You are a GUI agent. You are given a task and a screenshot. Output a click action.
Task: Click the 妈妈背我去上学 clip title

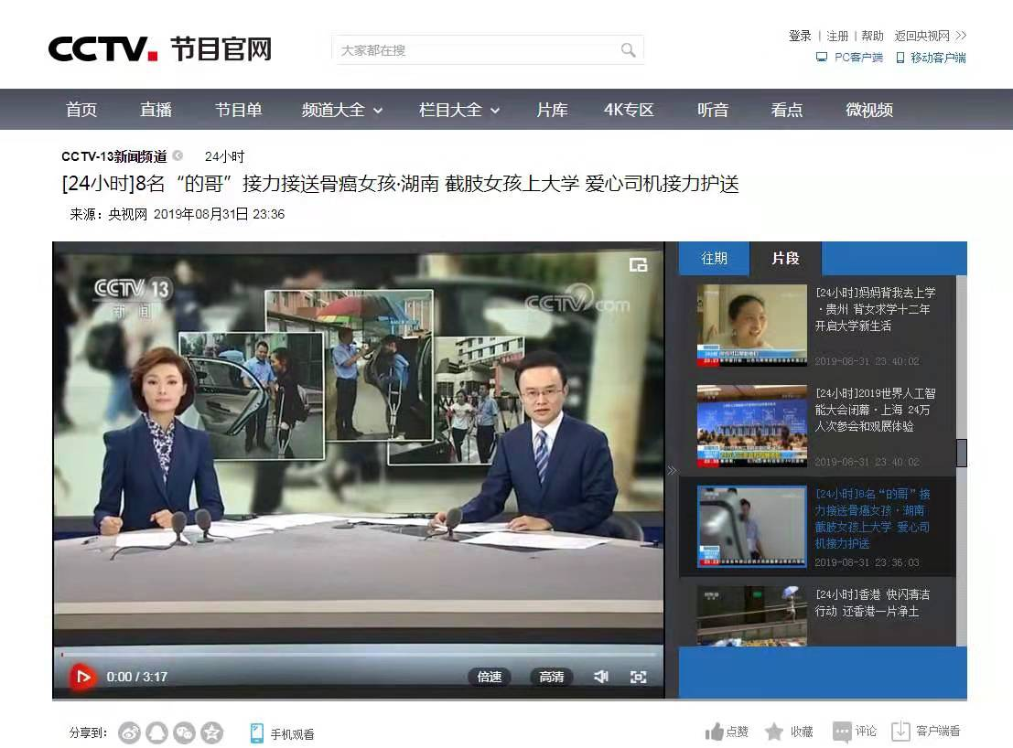pos(875,309)
